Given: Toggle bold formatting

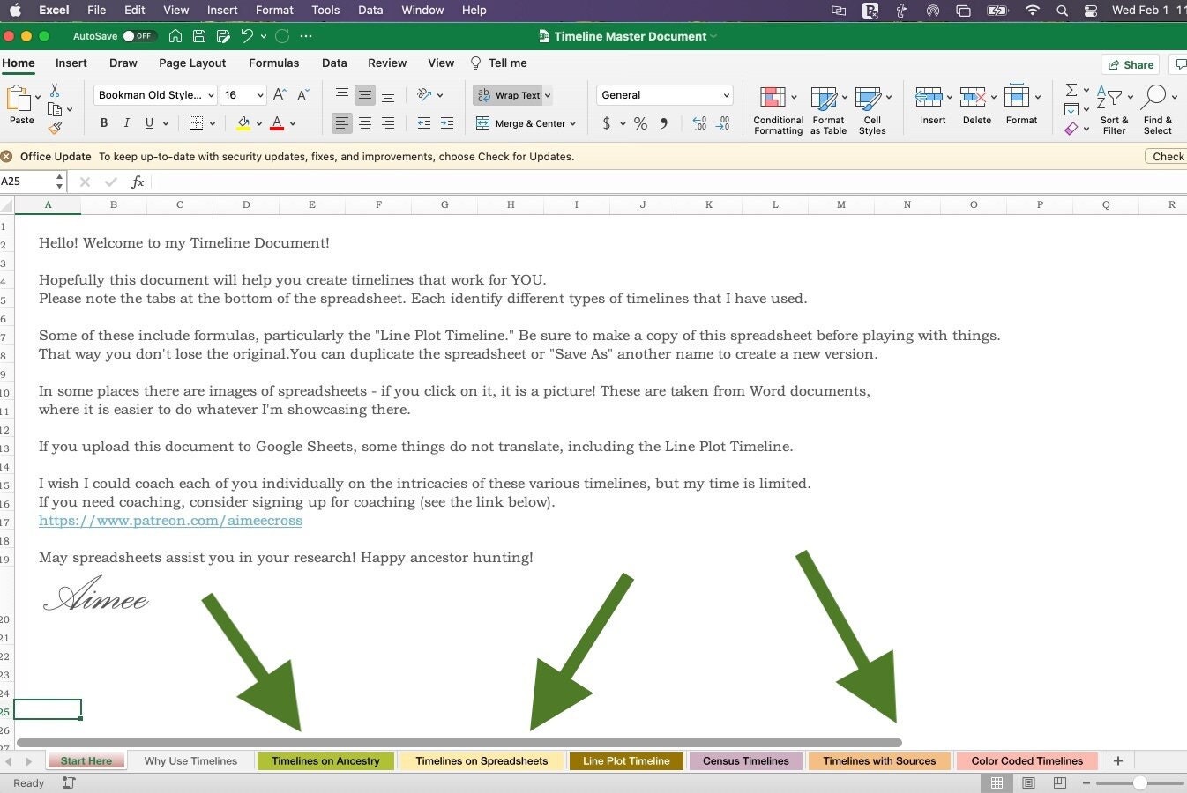Looking at the screenshot, I should coord(103,122).
